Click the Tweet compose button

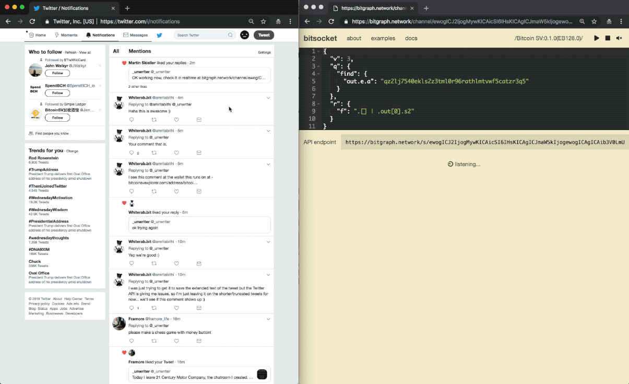(x=264, y=35)
